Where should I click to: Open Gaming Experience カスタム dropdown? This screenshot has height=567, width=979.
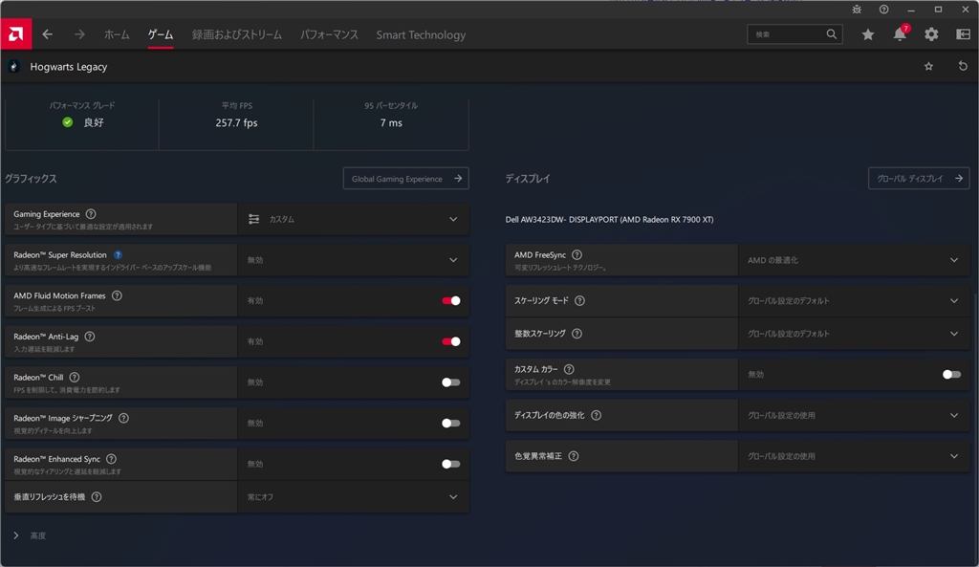coord(353,219)
